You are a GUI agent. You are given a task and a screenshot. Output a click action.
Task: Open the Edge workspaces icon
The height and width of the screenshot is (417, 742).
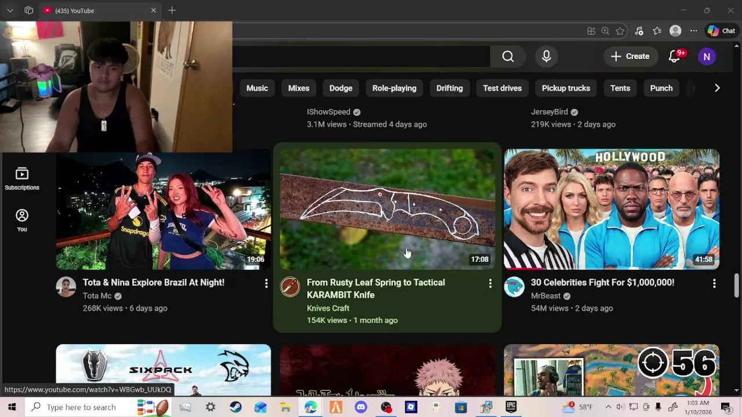click(28, 10)
